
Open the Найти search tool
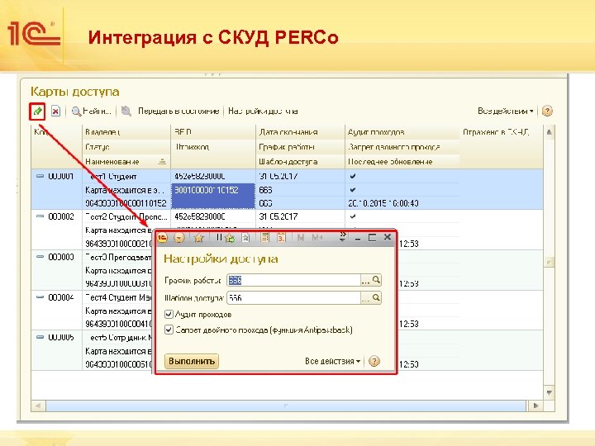(x=92, y=111)
